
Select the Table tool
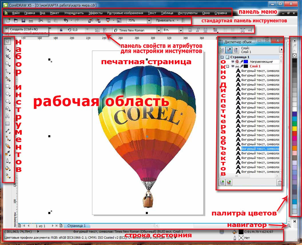pyautogui.click(x=8, y=124)
